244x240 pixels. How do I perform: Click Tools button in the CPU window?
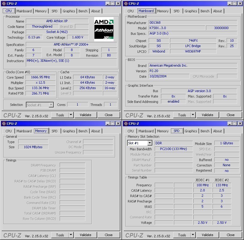coord(60,115)
